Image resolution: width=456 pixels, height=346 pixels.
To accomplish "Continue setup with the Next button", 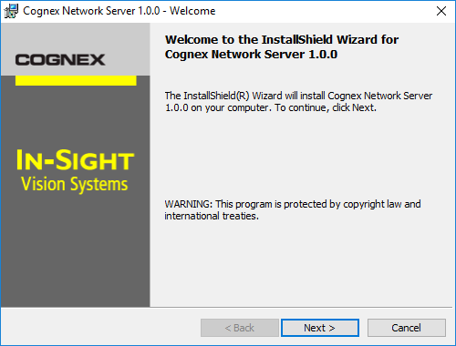I will point(320,328).
